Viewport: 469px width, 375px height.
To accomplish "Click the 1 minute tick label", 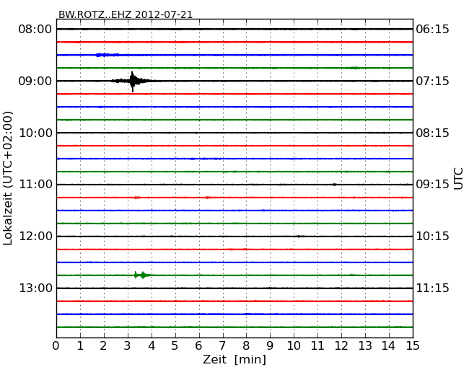I will (x=80, y=346).
